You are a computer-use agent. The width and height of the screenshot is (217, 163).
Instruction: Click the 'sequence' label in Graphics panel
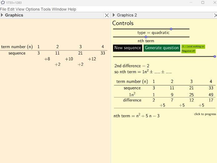(x=17, y=53)
